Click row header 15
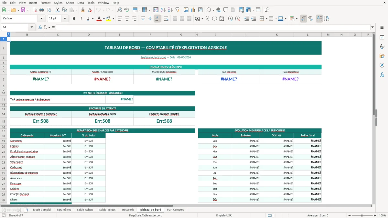The image size is (388, 218). coord(4,121)
